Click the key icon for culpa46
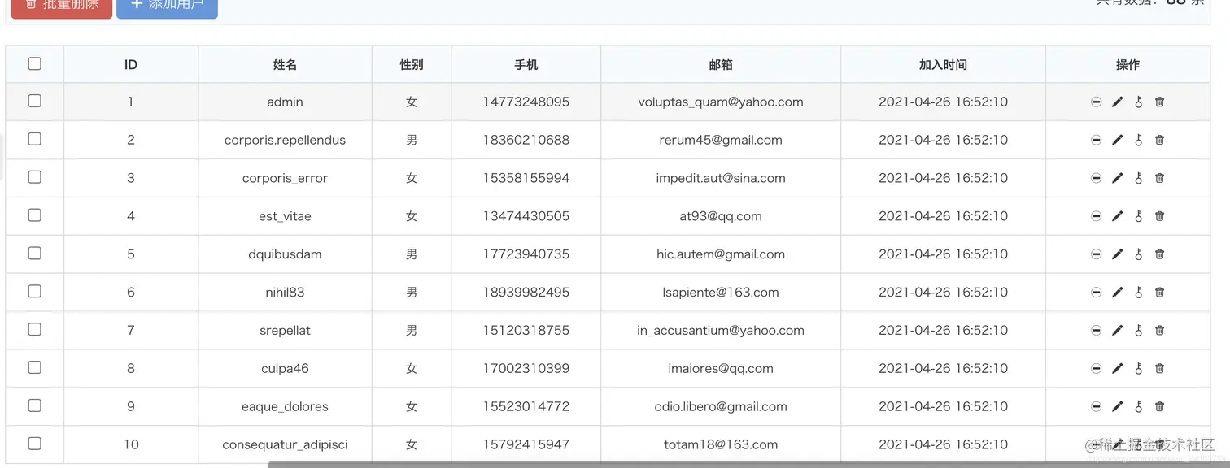Image resolution: width=1230 pixels, height=468 pixels. point(1139,369)
